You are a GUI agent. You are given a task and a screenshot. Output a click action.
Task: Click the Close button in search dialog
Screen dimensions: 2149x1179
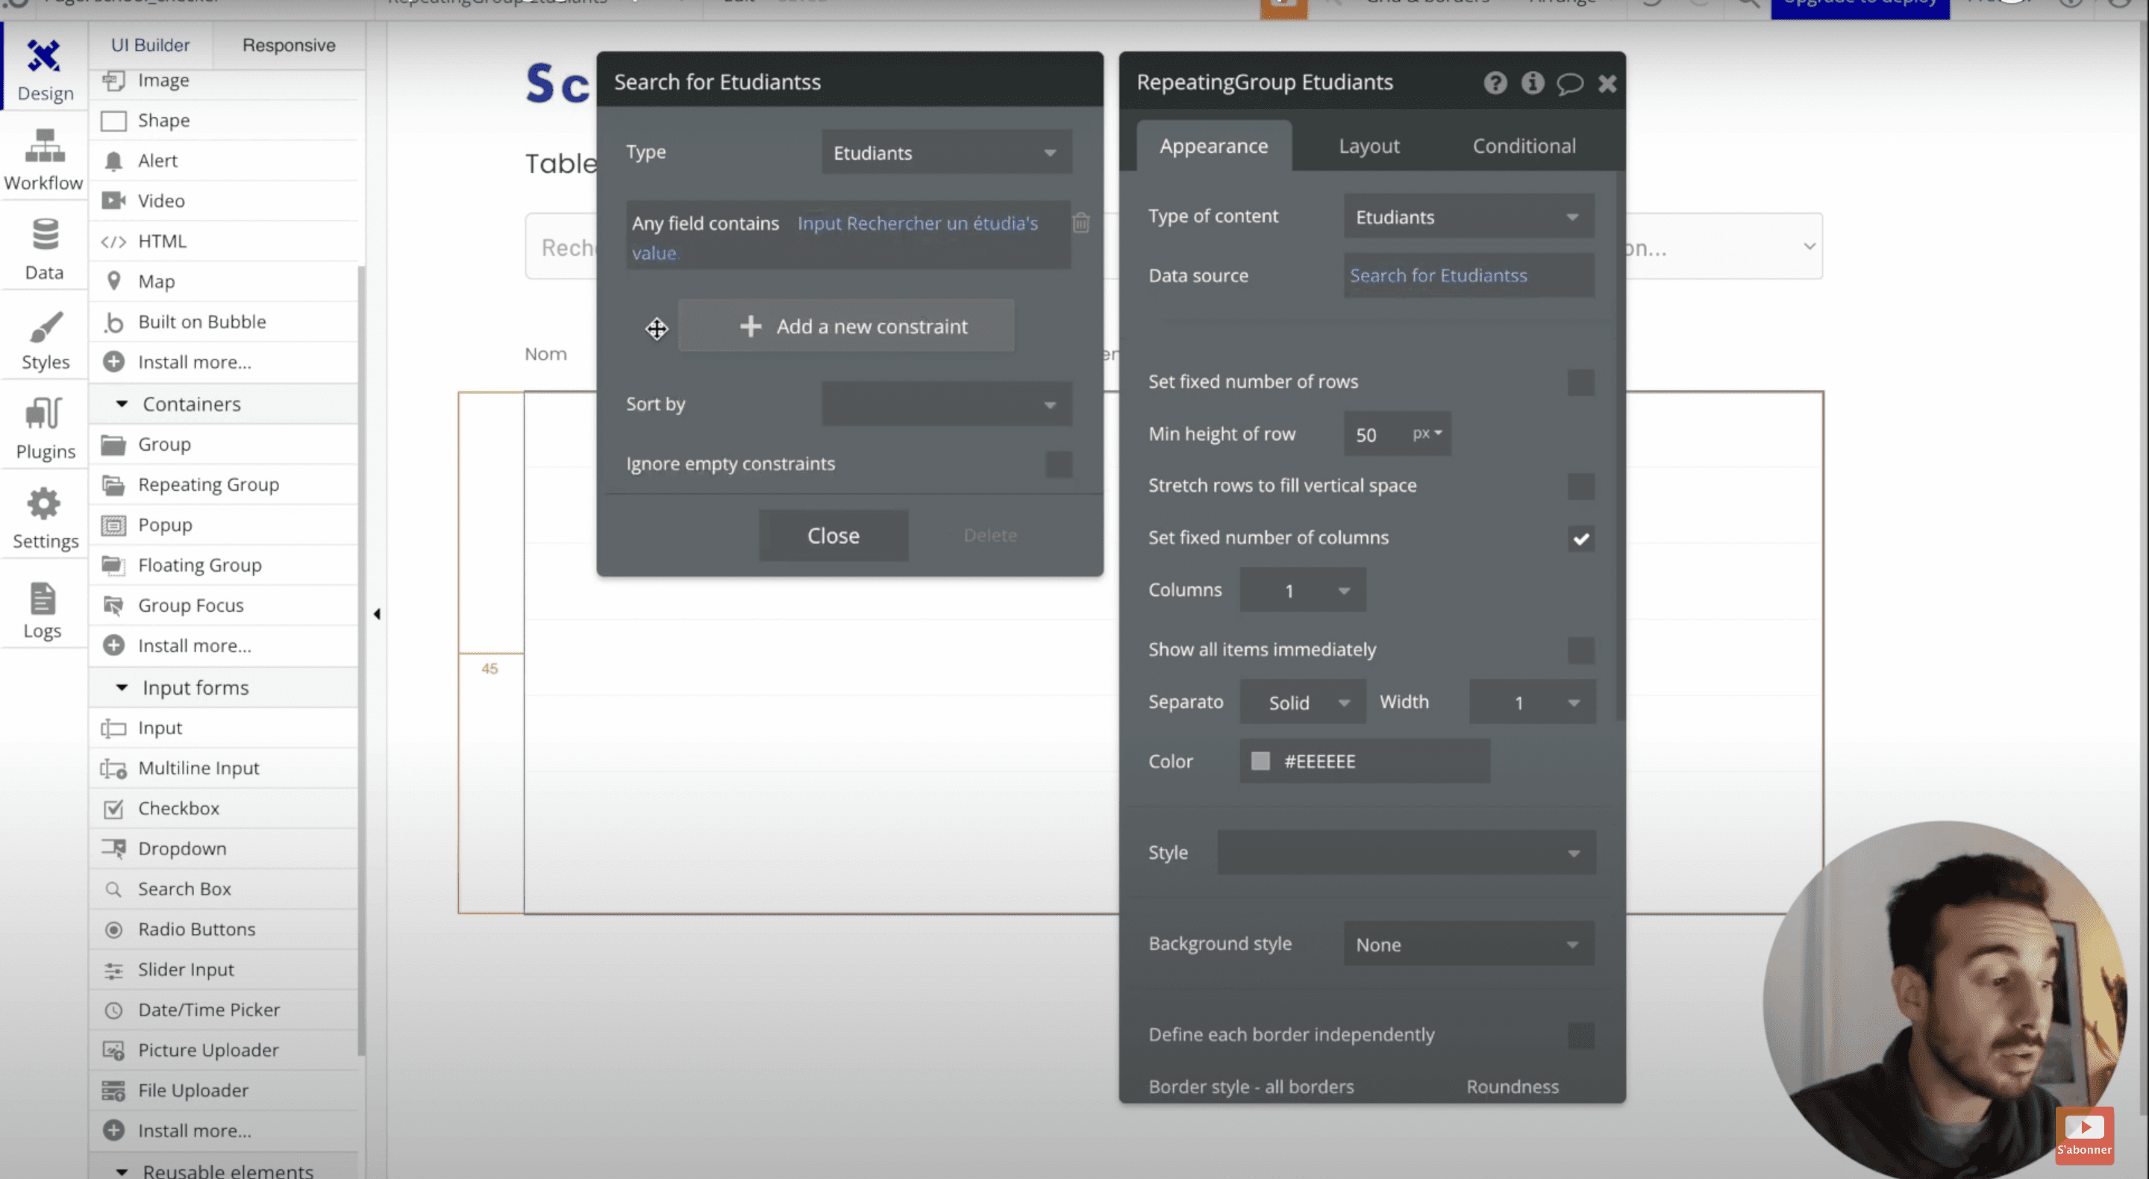pyautogui.click(x=833, y=534)
